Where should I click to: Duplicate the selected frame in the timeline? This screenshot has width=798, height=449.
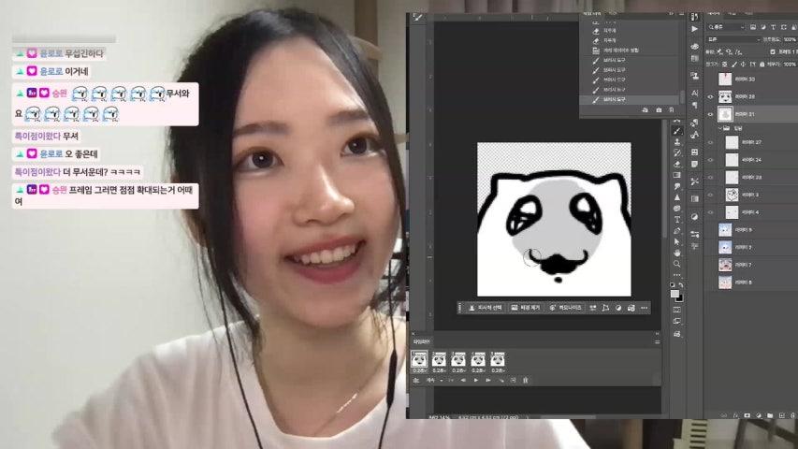click(513, 381)
